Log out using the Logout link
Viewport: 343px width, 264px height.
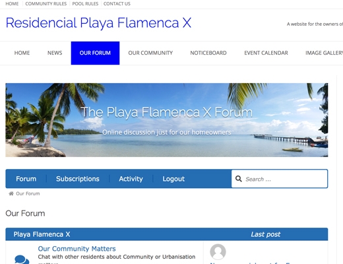[173, 179]
